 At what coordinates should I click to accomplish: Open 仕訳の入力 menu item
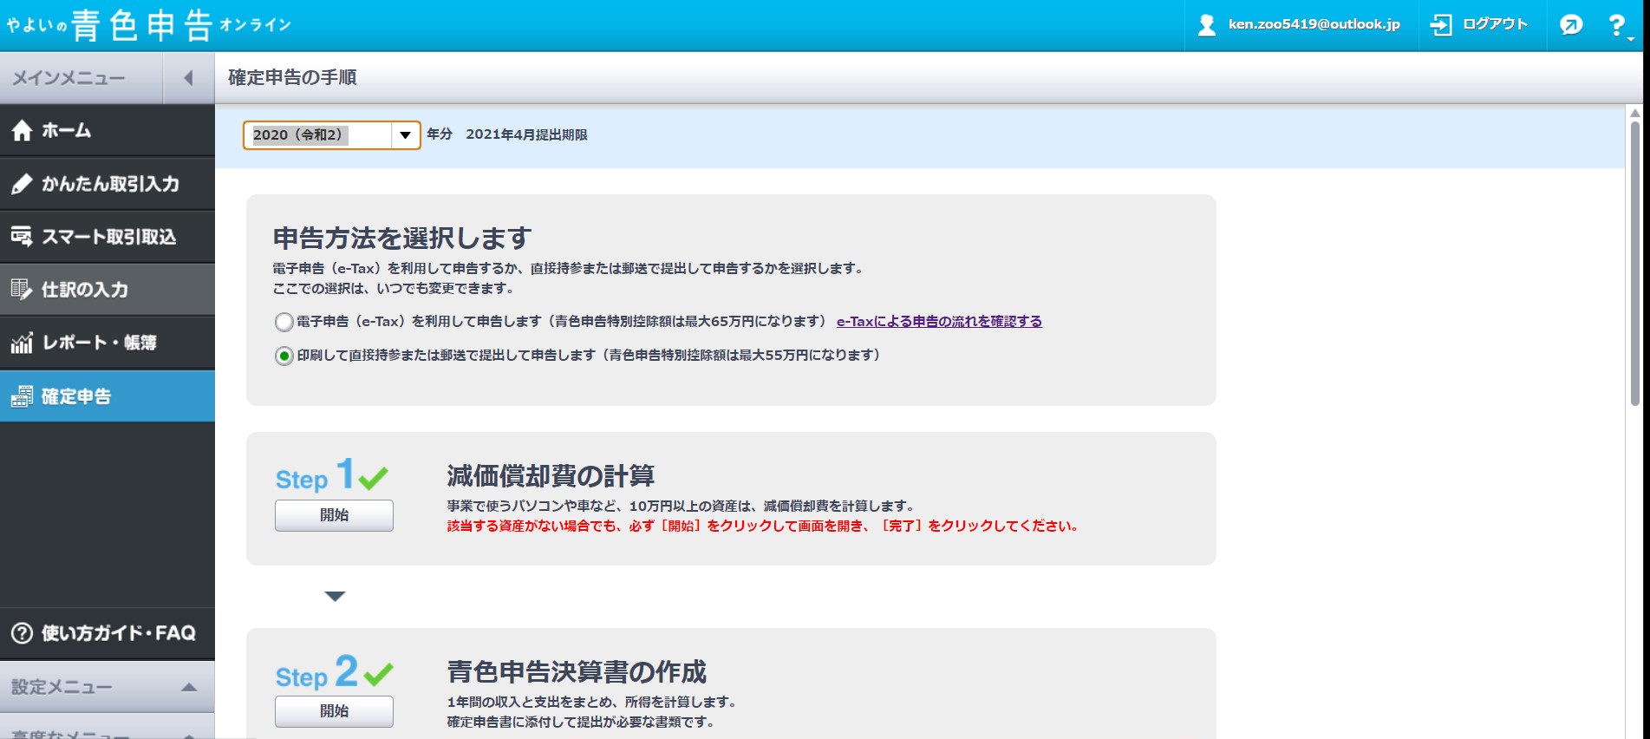point(108,290)
